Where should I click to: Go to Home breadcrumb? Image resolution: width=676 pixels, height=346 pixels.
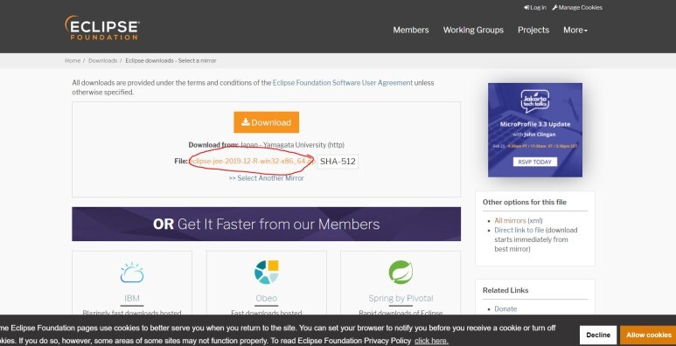(x=73, y=61)
